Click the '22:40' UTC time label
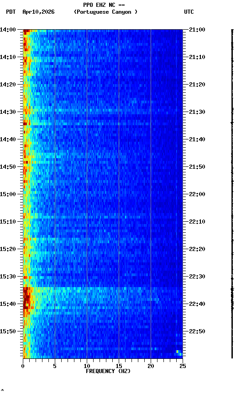 pyautogui.click(x=197, y=304)
